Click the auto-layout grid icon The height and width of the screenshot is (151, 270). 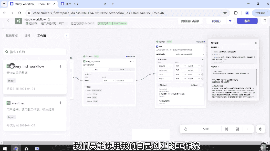coord(237,129)
